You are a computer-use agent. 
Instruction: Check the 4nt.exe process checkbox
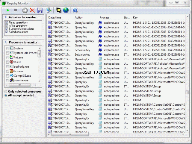(7, 57)
